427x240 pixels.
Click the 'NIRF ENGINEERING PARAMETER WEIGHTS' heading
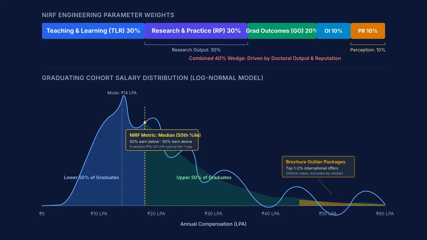click(x=108, y=15)
